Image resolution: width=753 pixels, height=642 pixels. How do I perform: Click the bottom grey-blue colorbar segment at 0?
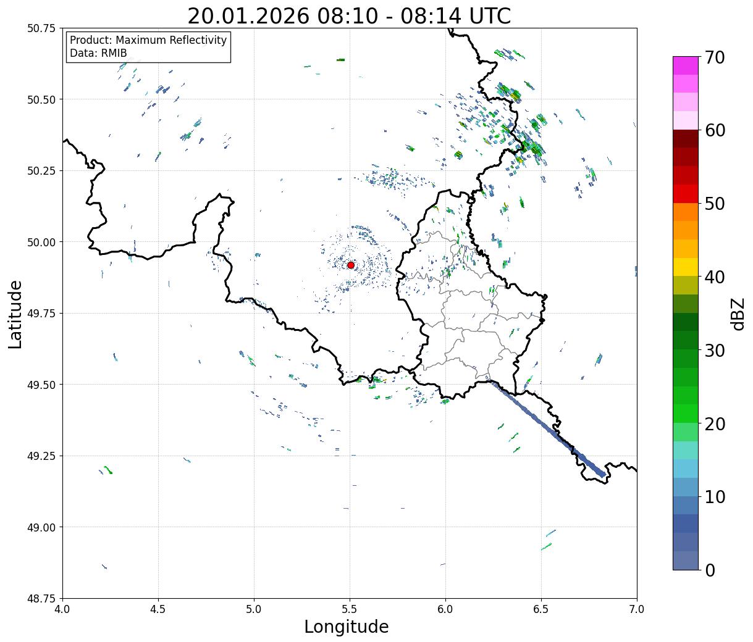[685, 561]
